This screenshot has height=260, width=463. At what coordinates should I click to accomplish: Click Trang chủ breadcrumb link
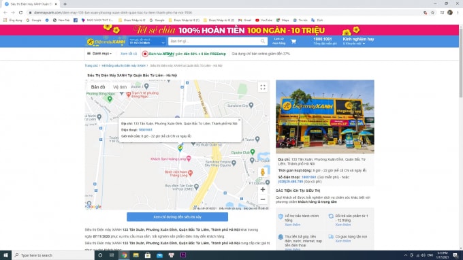(91, 65)
